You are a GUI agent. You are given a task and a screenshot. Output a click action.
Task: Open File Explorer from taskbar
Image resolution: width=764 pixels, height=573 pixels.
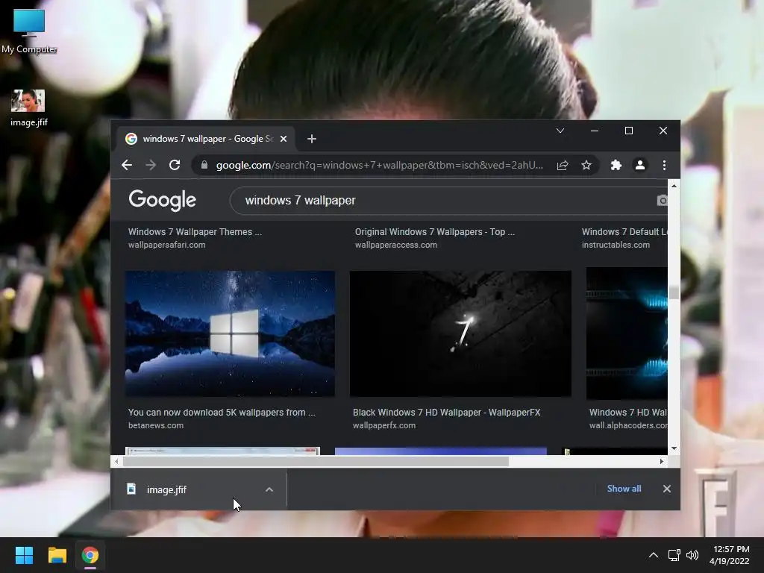(57, 555)
